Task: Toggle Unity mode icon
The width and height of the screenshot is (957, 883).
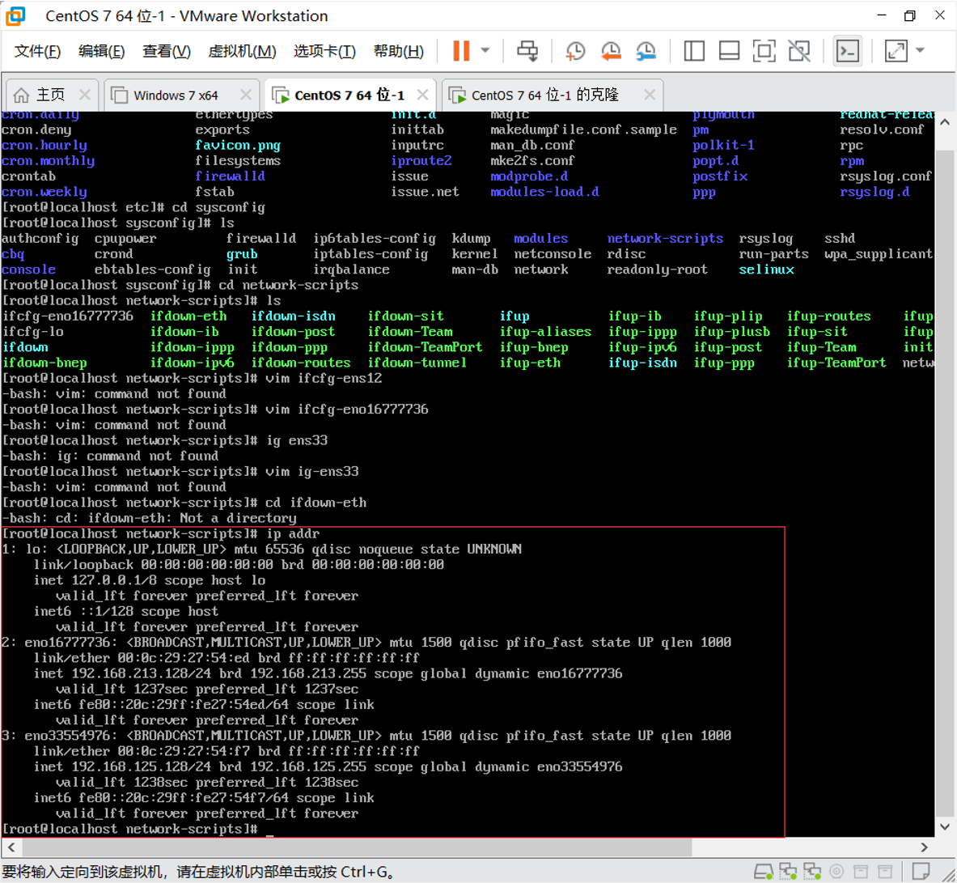Action: click(x=799, y=51)
